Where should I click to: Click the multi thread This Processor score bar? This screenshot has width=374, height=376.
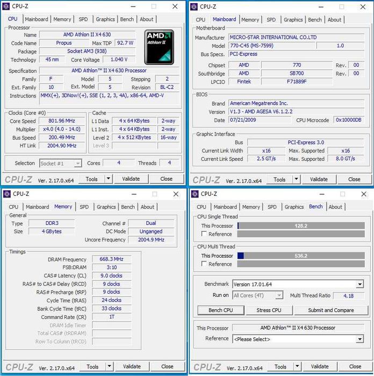[x=301, y=256]
